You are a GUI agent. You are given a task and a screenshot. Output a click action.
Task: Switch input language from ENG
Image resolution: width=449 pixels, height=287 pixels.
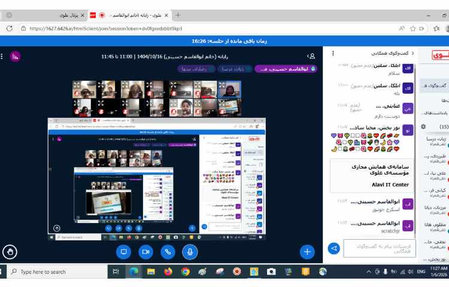click(x=421, y=271)
